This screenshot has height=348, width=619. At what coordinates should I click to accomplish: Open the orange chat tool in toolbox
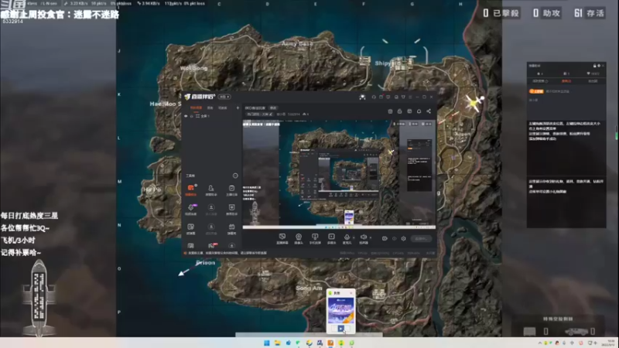click(x=190, y=189)
